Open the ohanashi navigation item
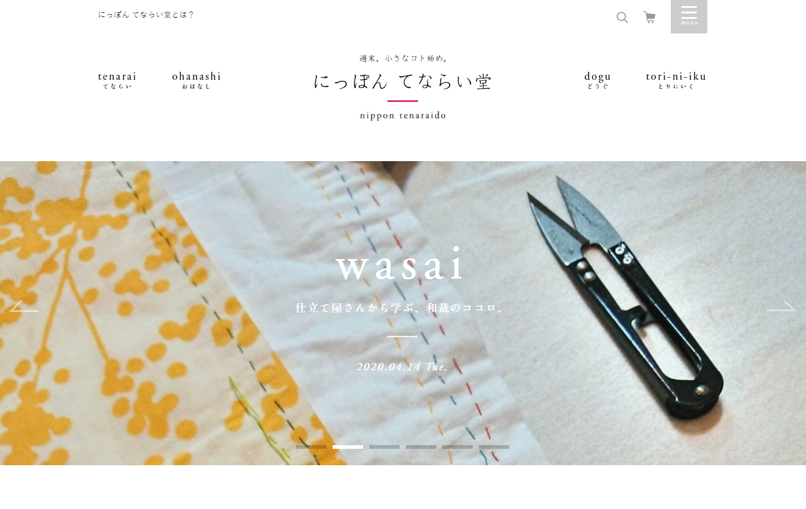The image size is (806, 509). [x=196, y=80]
